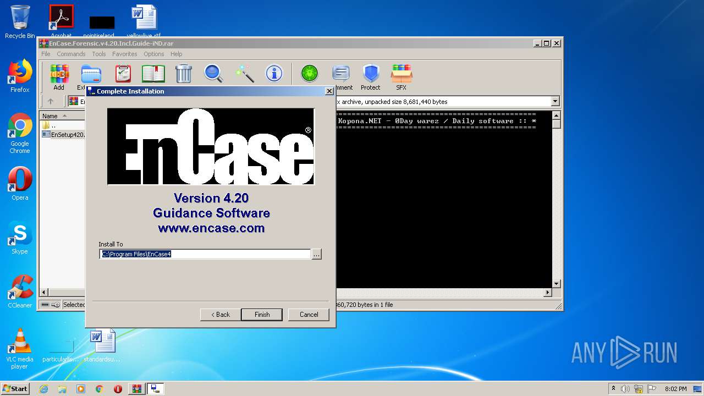This screenshot has height=396, width=704.
Task: Click the Install To path field
Action: (x=205, y=254)
